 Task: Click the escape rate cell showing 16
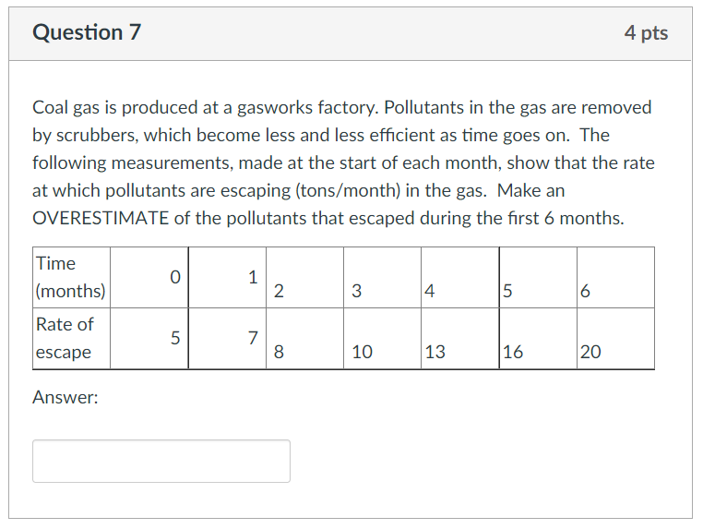coord(538,338)
